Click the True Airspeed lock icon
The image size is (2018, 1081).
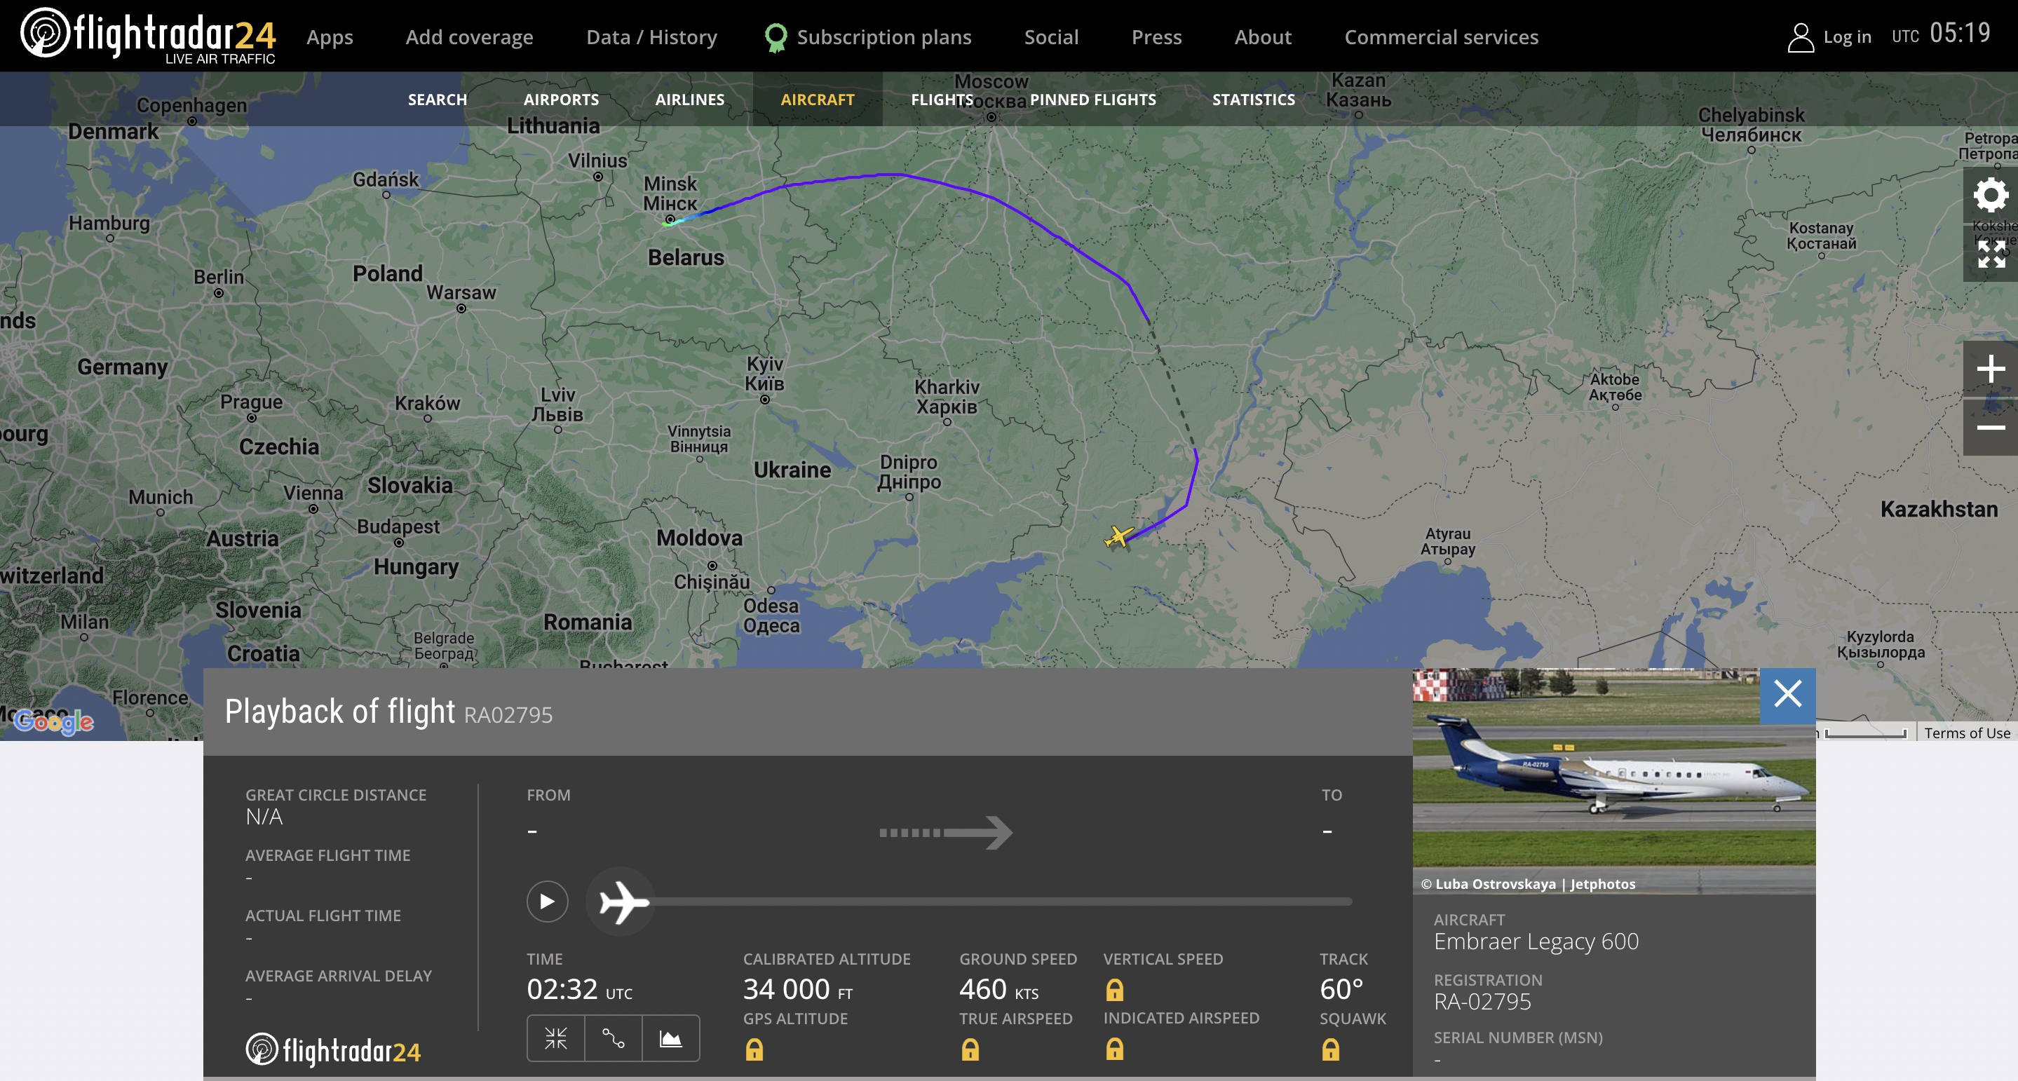[x=970, y=1049]
